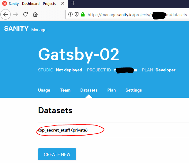This screenshot has height=163, width=189.
Task: Open the Not deployed studio link
Action: coord(69,70)
